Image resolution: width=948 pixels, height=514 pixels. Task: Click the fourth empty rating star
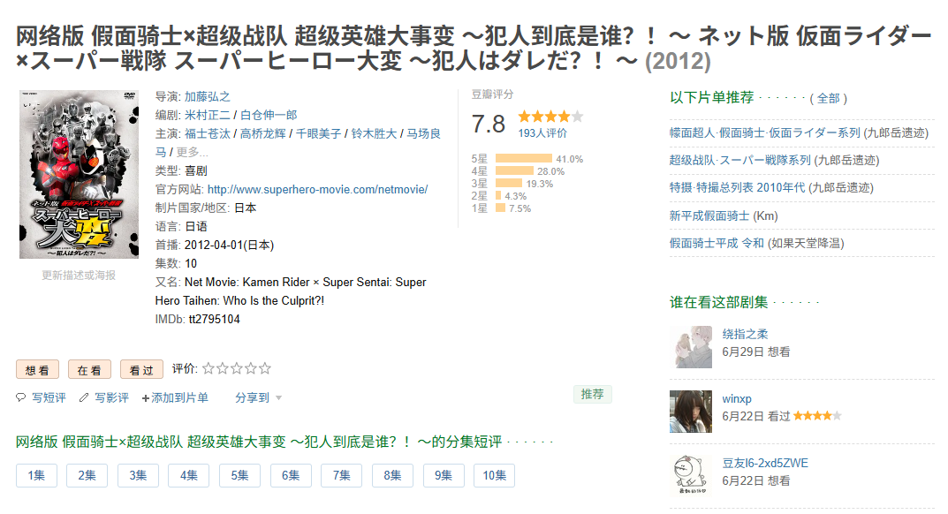250,368
